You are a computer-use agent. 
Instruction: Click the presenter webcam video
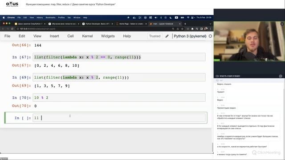249,41
